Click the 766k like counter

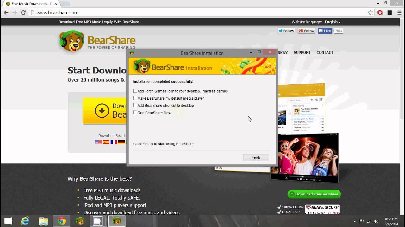[x=339, y=31]
